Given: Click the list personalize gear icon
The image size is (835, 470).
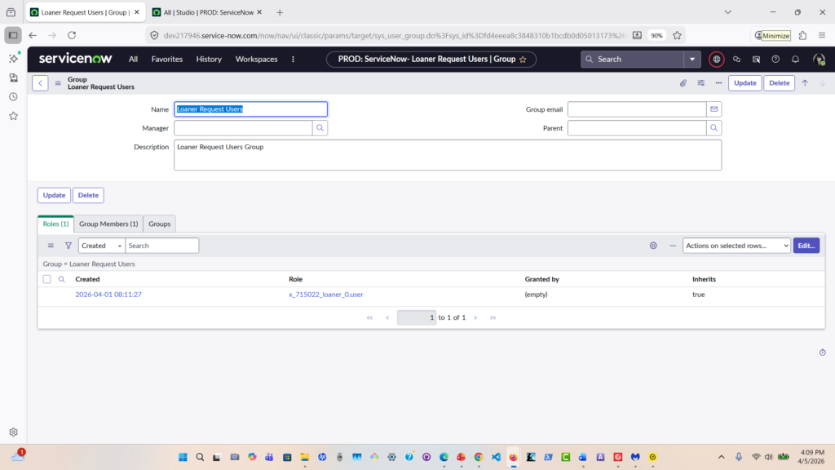Looking at the screenshot, I should (653, 246).
